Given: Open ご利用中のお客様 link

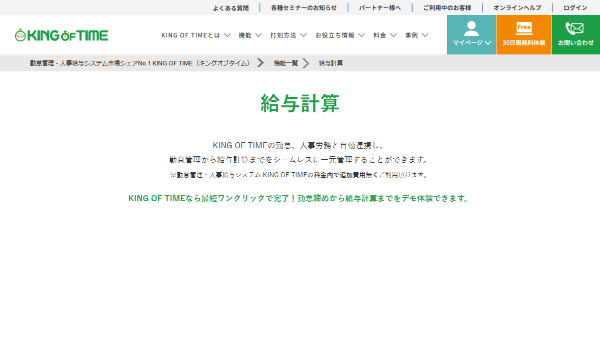Looking at the screenshot, I should [447, 7].
